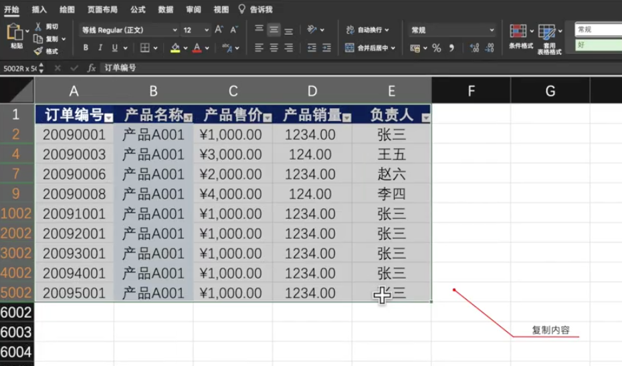622x366 pixels.
Task: Click the decrease indent icon
Action: coord(312,48)
